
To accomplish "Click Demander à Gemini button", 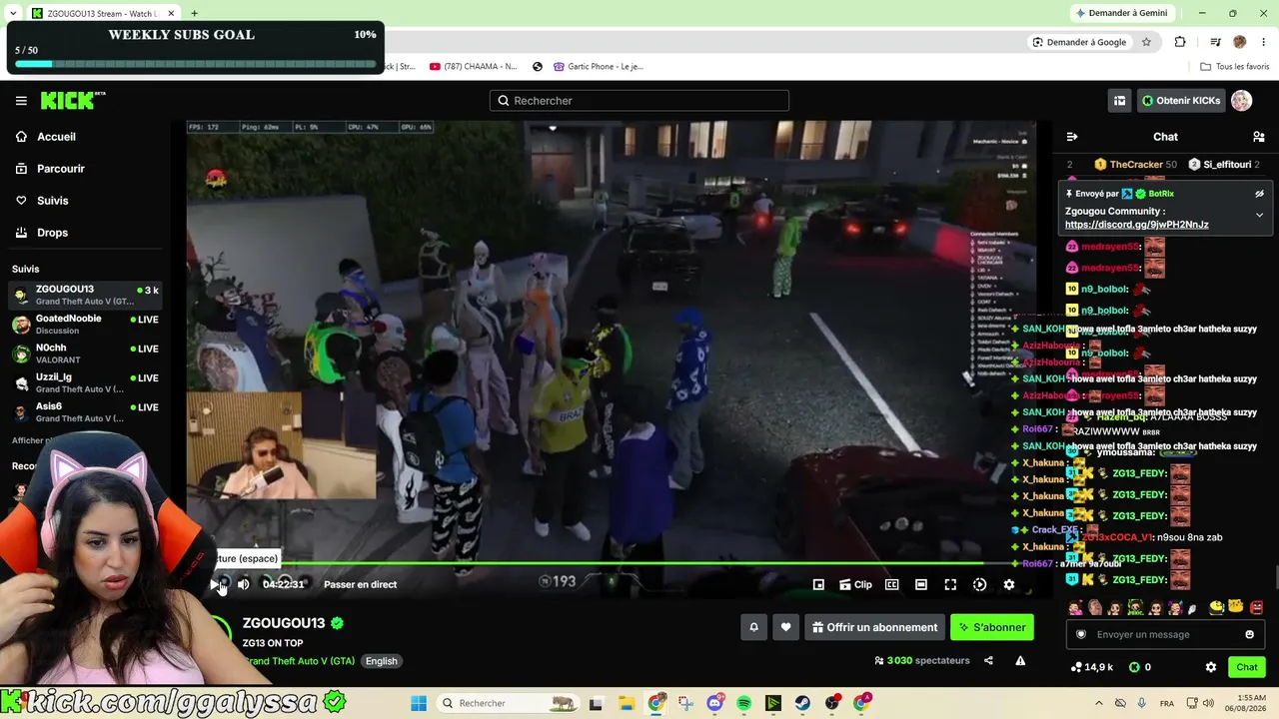I will (x=1121, y=13).
